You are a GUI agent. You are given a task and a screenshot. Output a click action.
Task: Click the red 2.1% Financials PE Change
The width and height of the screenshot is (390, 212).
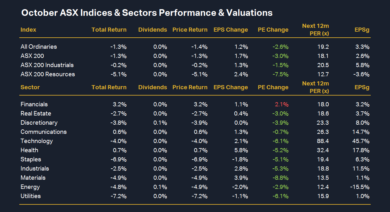point(282,104)
